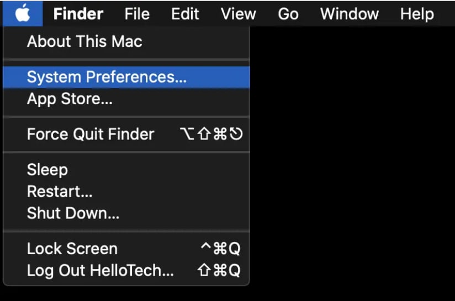This screenshot has height=301, width=455.
Task: Open System Preferences from the Apple menu
Action: 107,77
